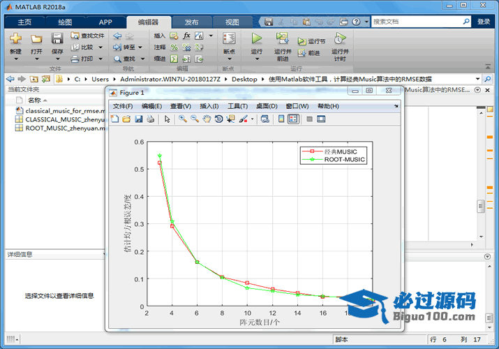
Task: Toggle the Insert Colorbar button
Action: tap(281, 119)
